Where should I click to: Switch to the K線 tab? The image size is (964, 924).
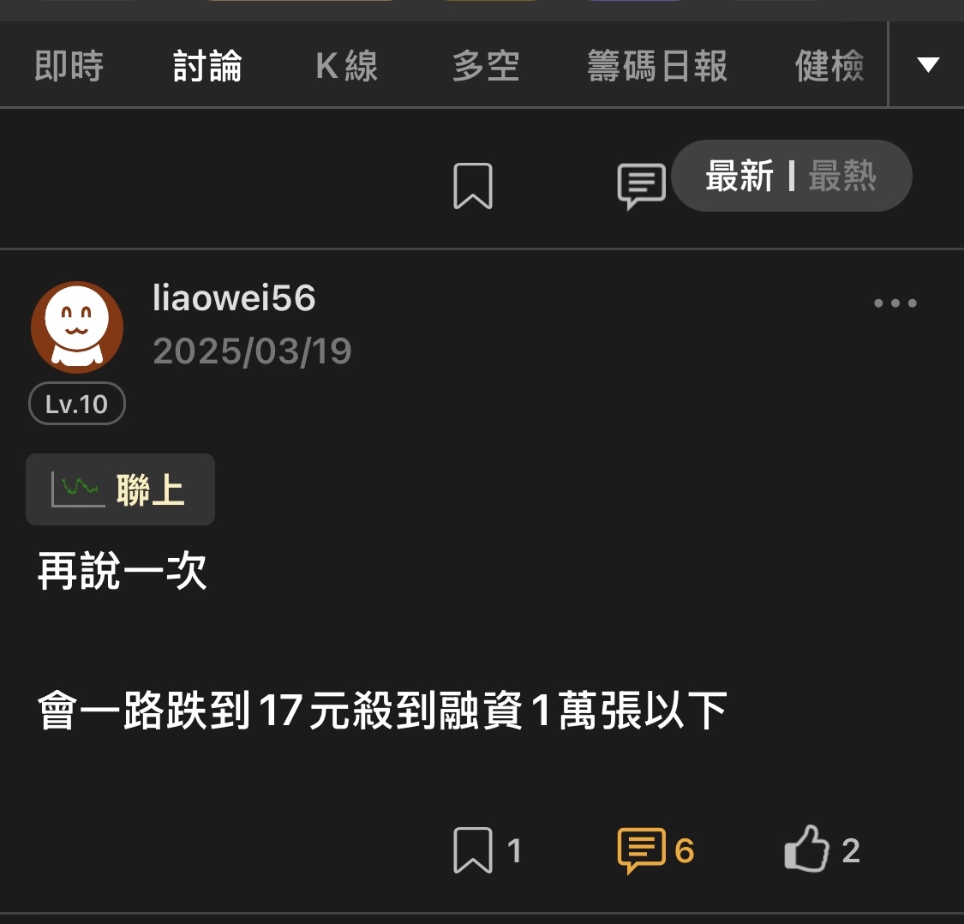(x=347, y=65)
